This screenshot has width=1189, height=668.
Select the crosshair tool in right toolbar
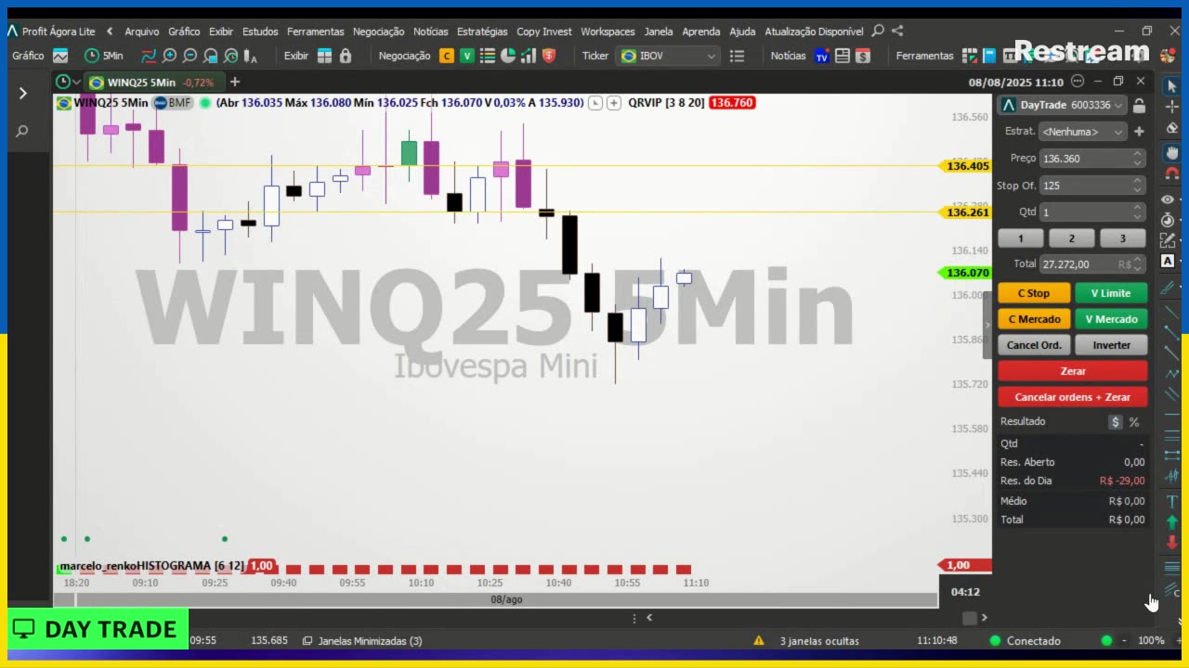click(1171, 107)
